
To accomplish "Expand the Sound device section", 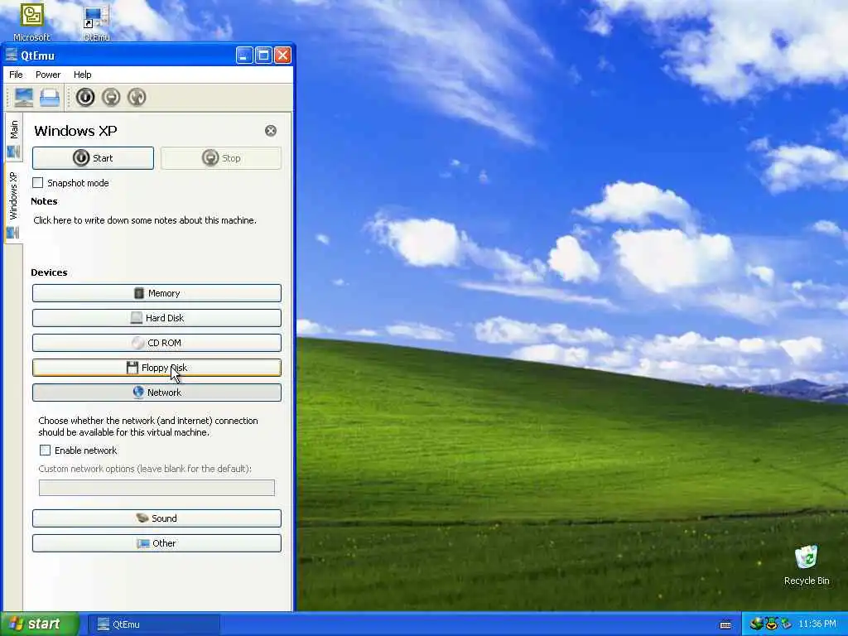I will tap(157, 518).
